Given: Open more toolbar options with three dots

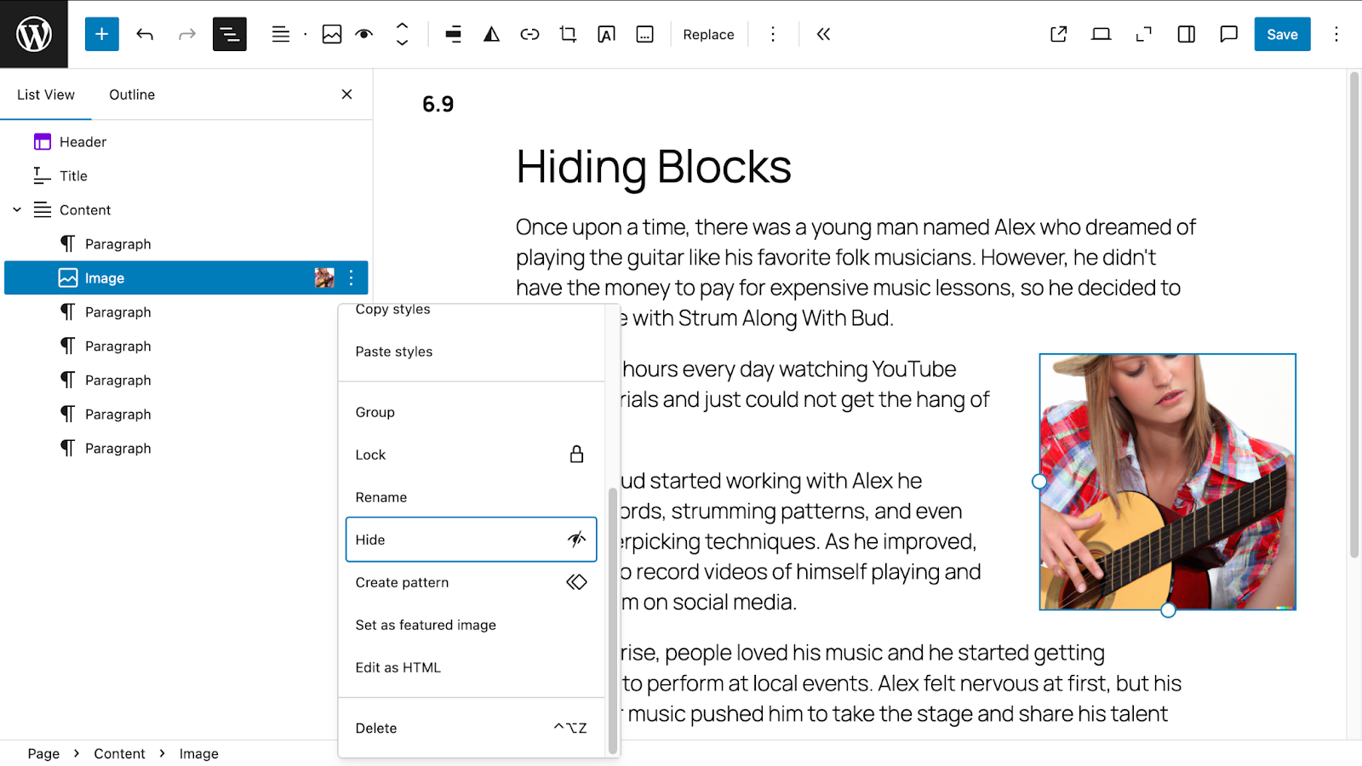Looking at the screenshot, I should click(x=772, y=34).
